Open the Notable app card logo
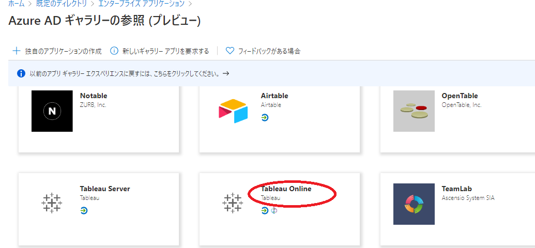 click(x=52, y=111)
